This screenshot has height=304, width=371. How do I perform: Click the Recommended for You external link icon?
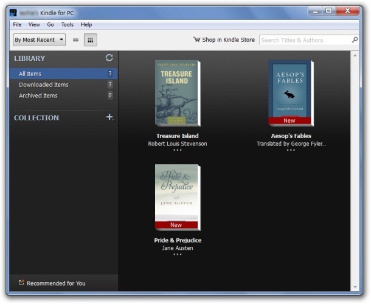pos(21,283)
